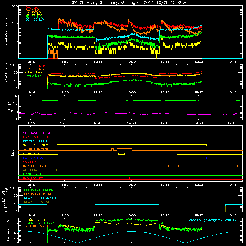Select the 'ATTENUATOR_STATE' flag label
Viewport: 246px width, 246px height.
37,133
